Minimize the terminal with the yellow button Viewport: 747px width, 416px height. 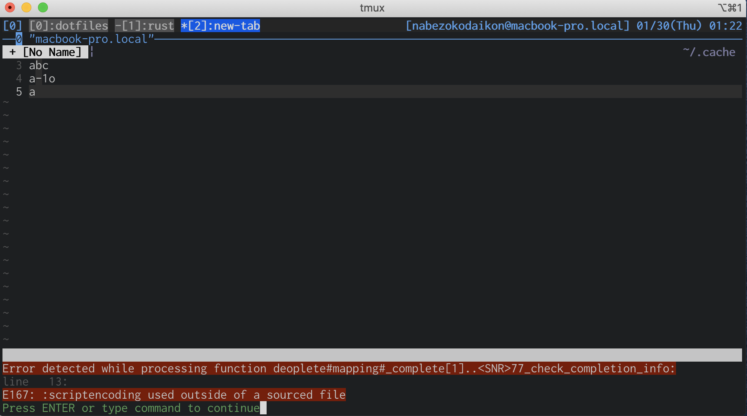coord(26,7)
